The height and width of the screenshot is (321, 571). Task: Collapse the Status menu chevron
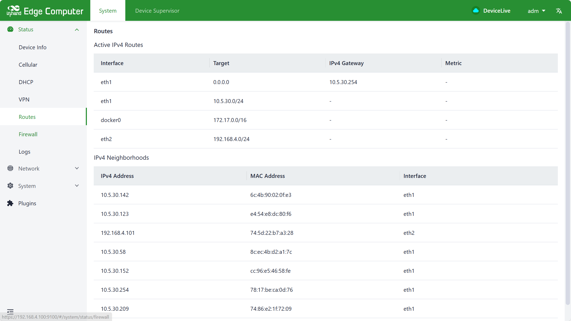pyautogui.click(x=77, y=30)
